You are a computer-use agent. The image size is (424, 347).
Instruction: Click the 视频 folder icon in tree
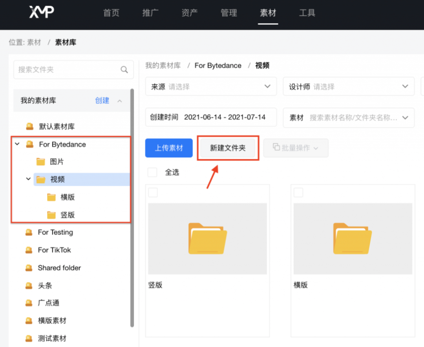tap(40, 180)
